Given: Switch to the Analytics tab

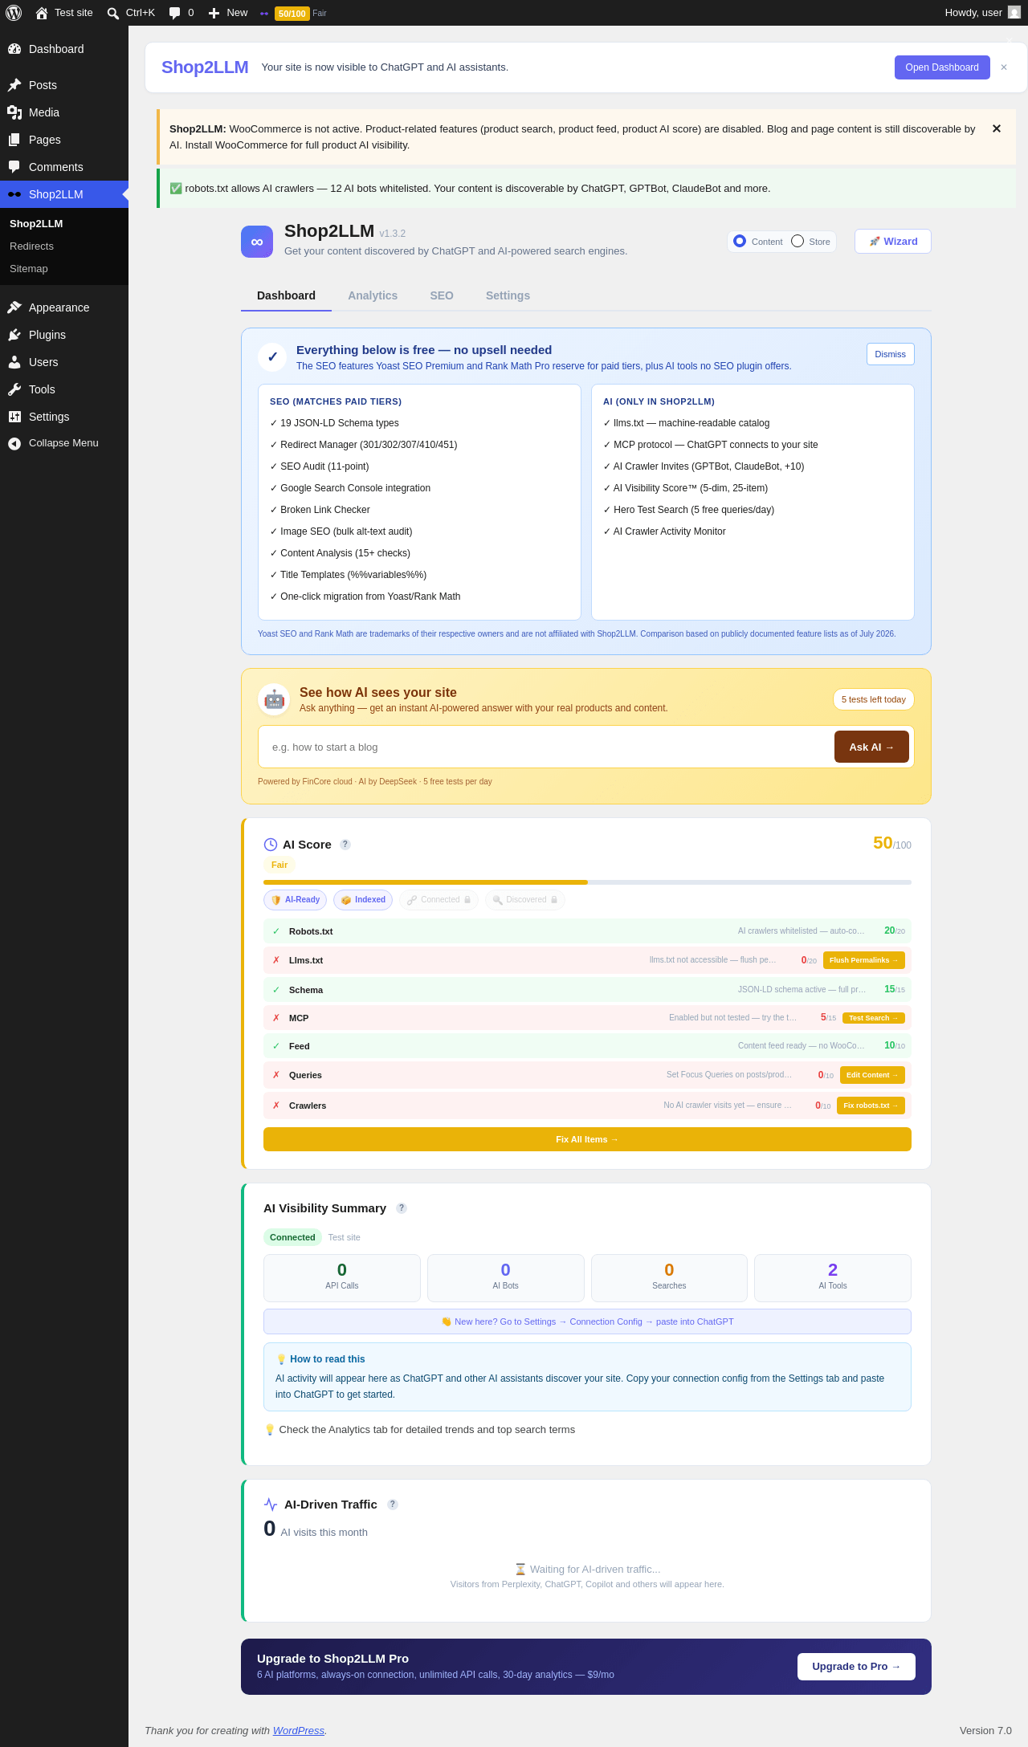Looking at the screenshot, I should pyautogui.click(x=373, y=295).
